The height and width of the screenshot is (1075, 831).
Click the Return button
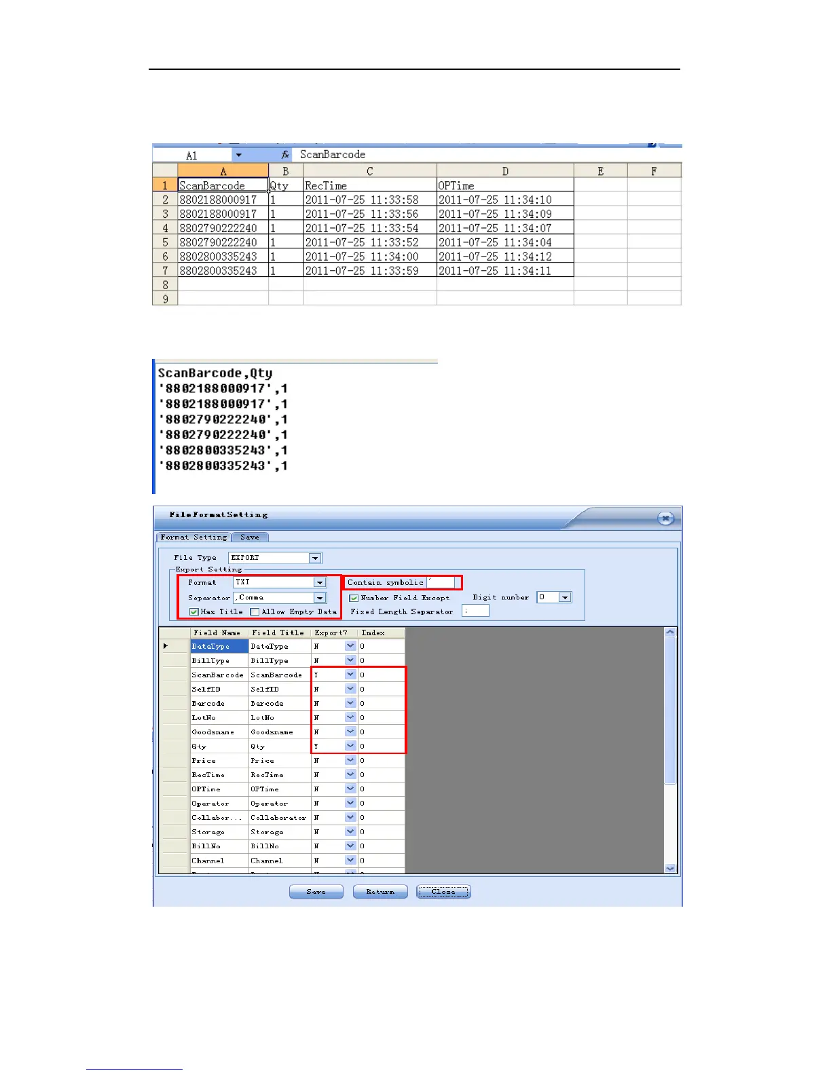(380, 891)
